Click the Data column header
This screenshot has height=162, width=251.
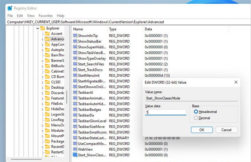point(186,29)
